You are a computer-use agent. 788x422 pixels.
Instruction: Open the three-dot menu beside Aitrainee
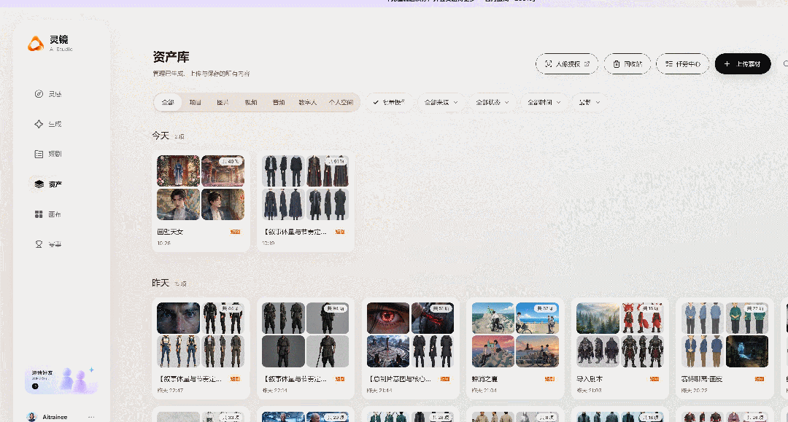point(91,417)
